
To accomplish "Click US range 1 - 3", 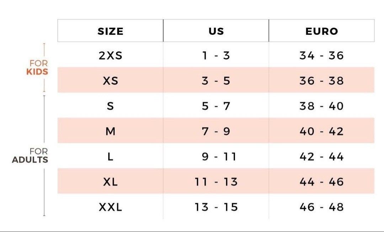I will (216, 55).
